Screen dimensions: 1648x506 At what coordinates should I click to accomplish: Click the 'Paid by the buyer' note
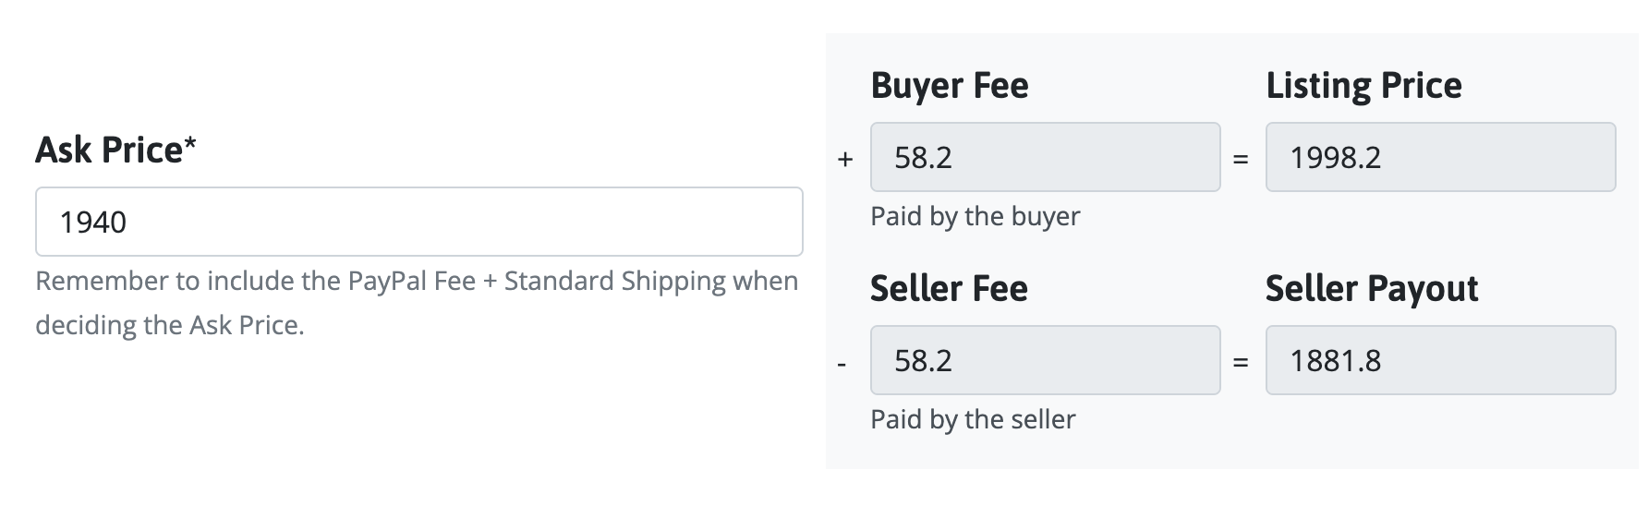(975, 216)
